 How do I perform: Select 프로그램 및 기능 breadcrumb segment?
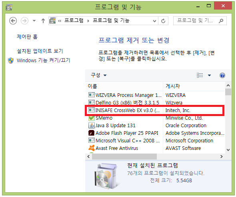coord(111,20)
